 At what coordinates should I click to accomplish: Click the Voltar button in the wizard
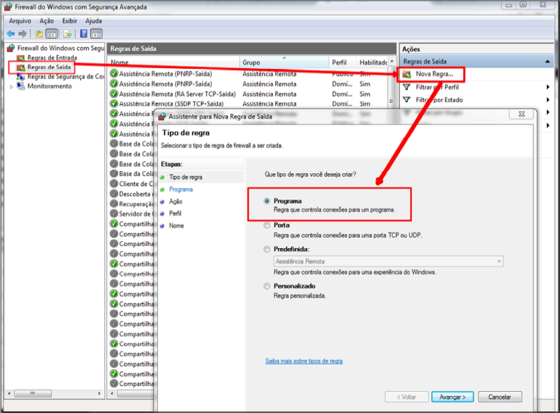click(406, 397)
